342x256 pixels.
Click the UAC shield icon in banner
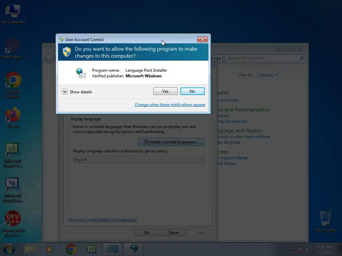click(67, 52)
